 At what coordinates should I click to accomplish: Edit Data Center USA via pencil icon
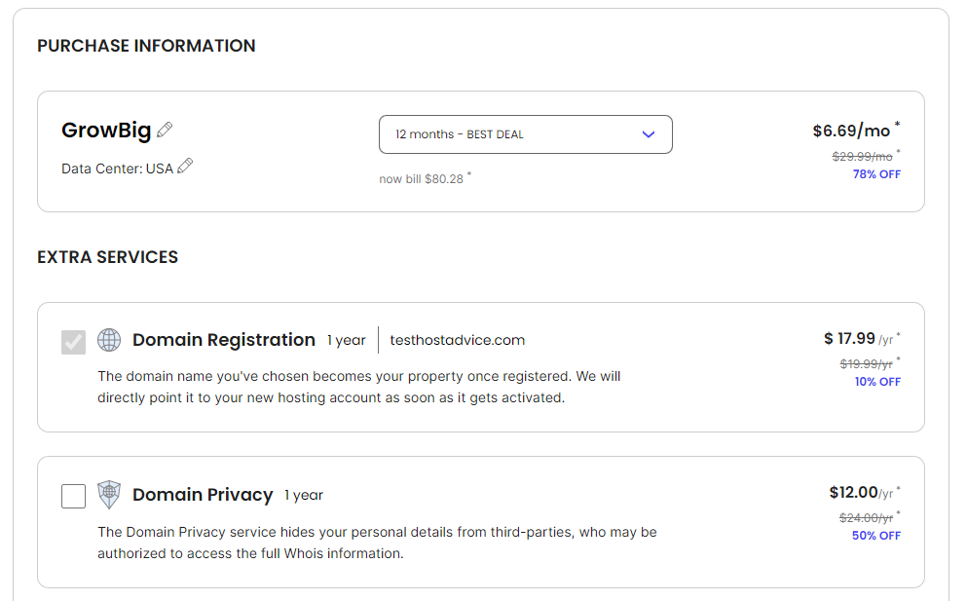click(x=185, y=166)
